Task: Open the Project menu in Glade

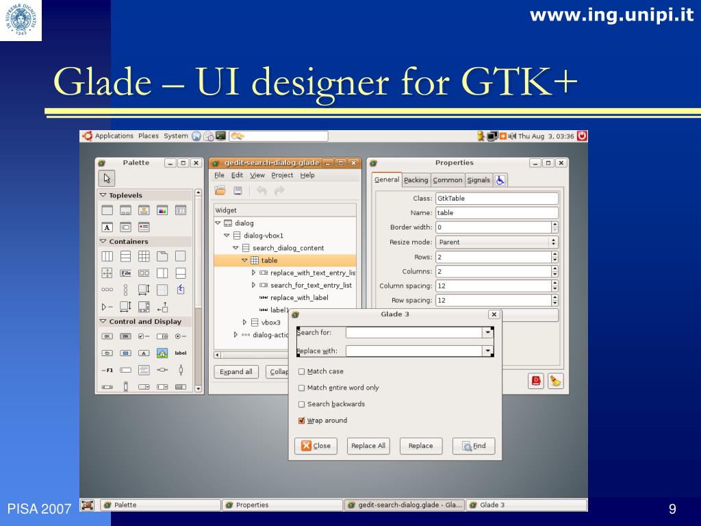Action: pyautogui.click(x=282, y=175)
